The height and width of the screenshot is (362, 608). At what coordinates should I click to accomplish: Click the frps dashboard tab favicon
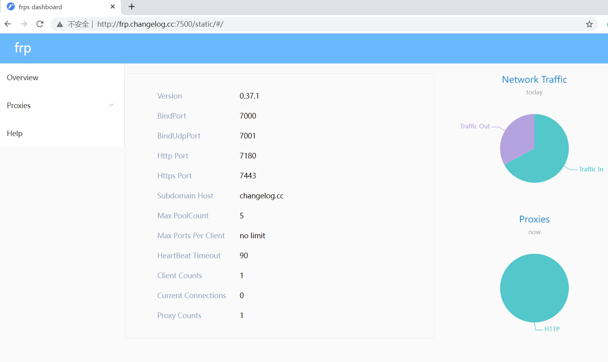pos(11,7)
